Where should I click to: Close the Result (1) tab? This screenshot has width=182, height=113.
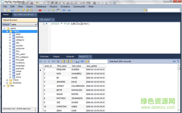[90, 56]
